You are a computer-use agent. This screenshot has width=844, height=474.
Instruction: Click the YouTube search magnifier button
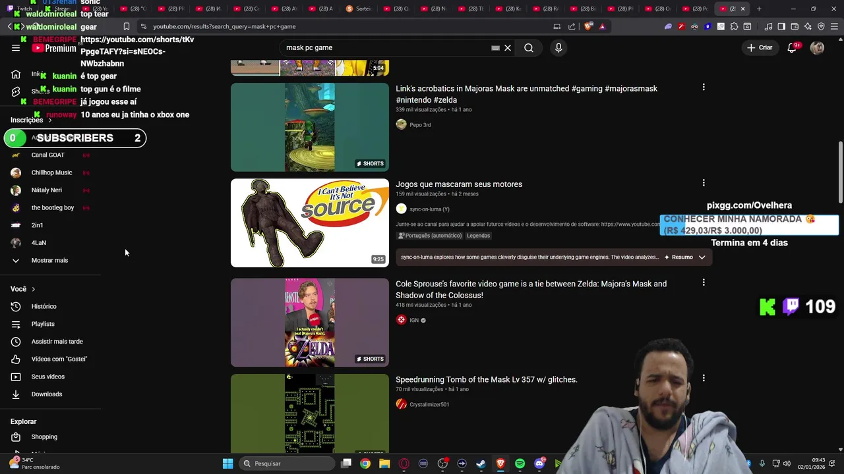529,47
